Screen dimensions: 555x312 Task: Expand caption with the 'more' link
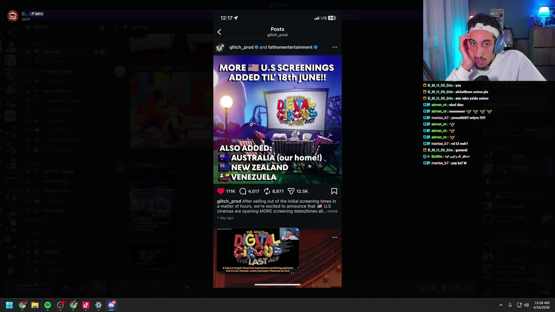tap(333, 211)
